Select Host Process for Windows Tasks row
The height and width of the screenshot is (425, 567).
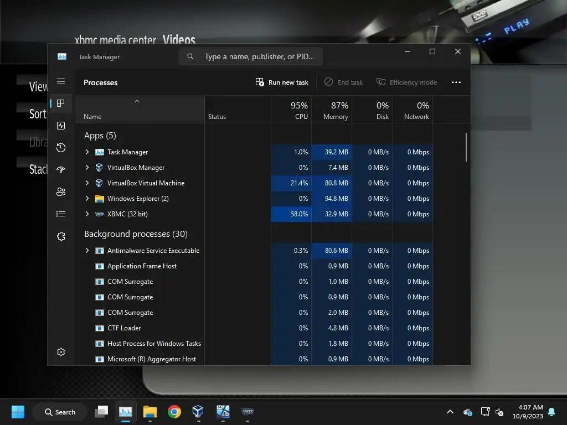pos(254,343)
